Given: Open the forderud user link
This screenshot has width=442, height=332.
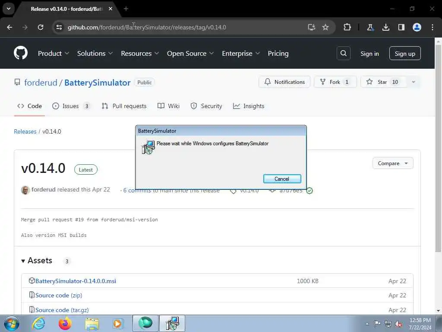Looking at the screenshot, I should pos(41,83).
